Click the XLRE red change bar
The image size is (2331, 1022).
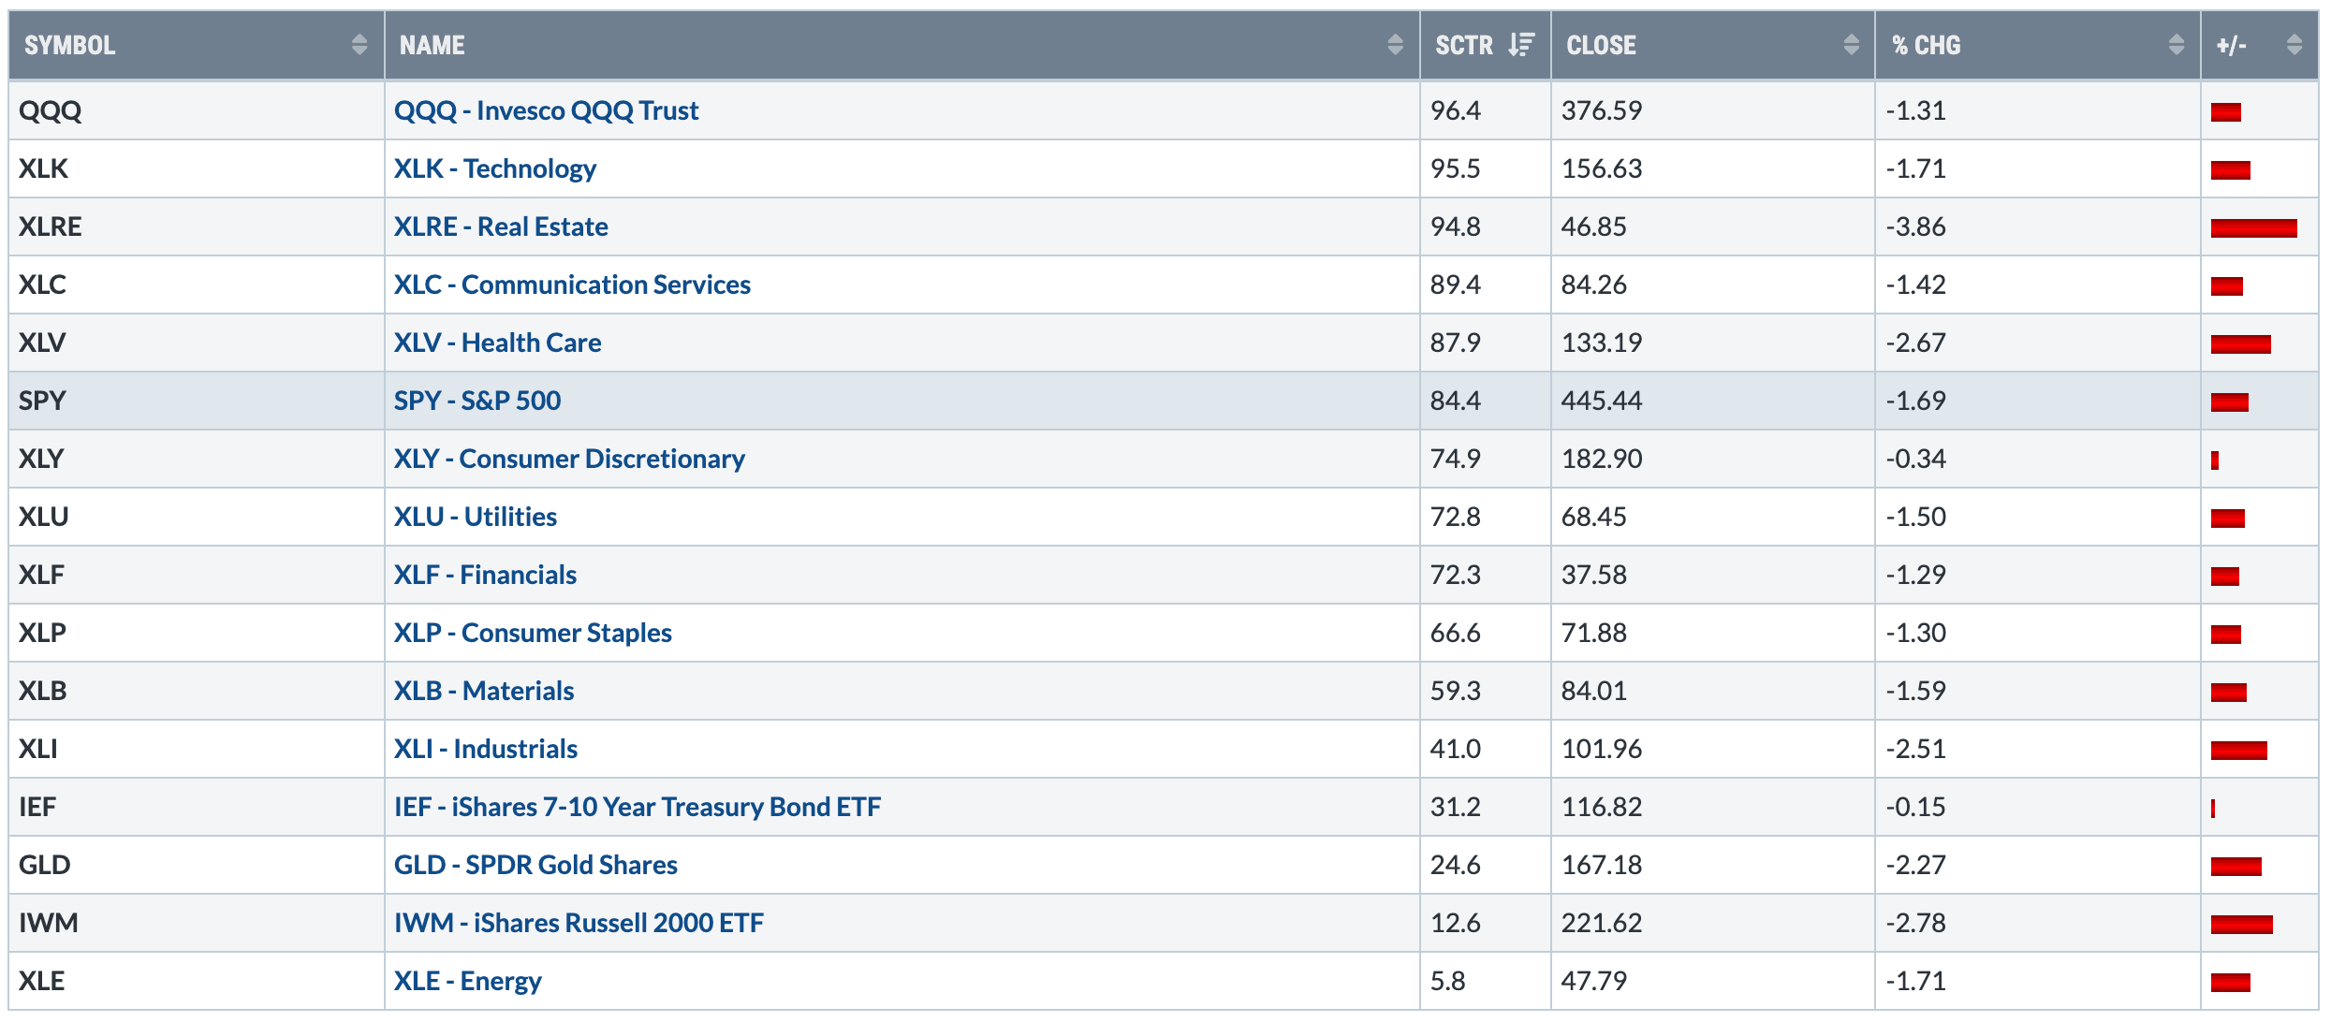(x=2253, y=227)
